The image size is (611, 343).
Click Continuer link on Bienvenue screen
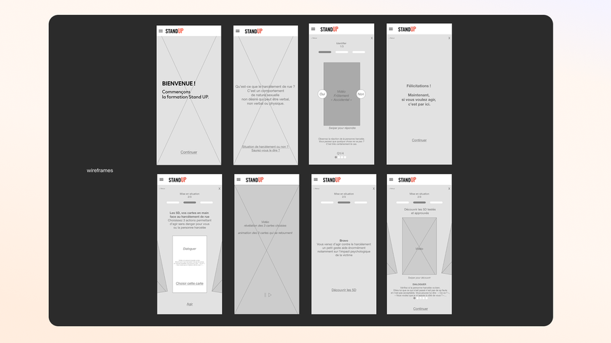coord(189,153)
